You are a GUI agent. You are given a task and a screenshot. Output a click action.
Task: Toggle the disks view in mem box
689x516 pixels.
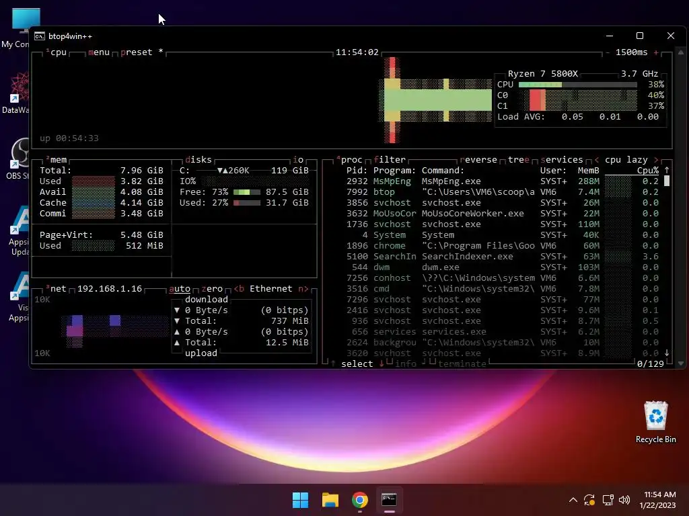click(x=198, y=160)
